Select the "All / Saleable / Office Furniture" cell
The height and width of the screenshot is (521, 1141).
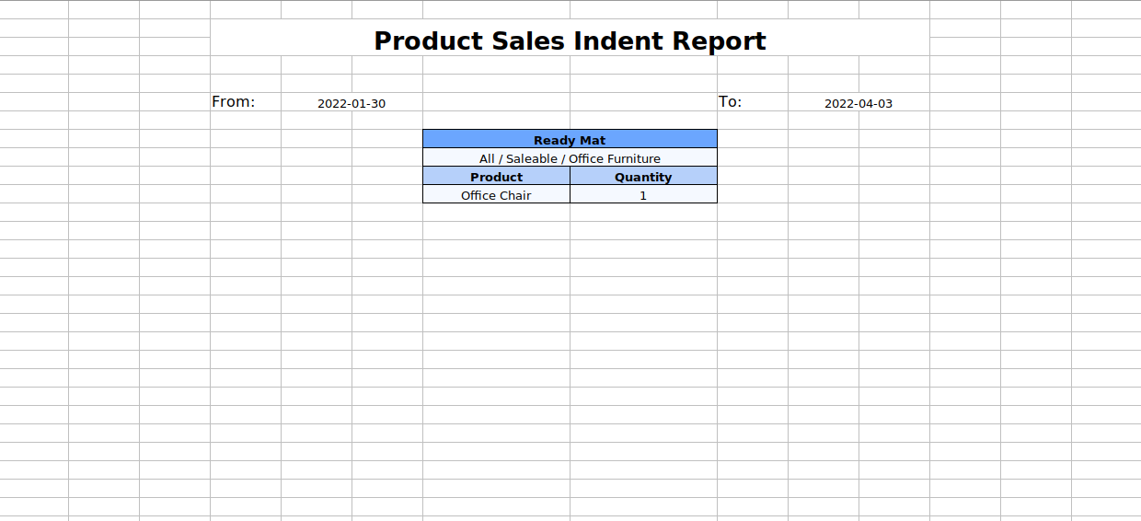570,158
